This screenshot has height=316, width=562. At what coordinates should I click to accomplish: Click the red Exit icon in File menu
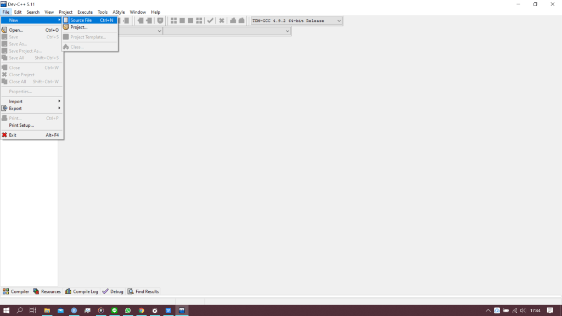[4, 135]
